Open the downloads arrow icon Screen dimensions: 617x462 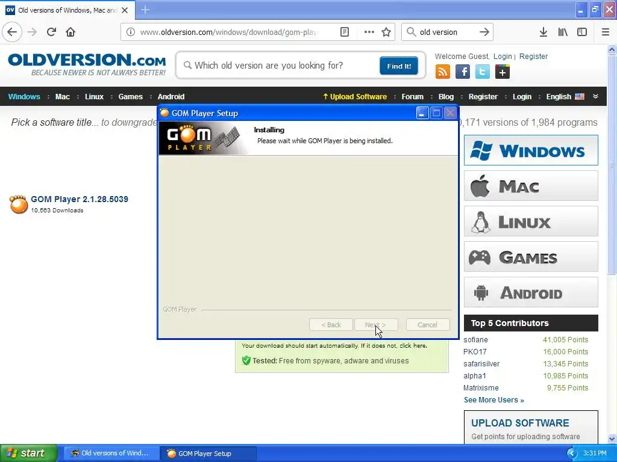pos(543,32)
